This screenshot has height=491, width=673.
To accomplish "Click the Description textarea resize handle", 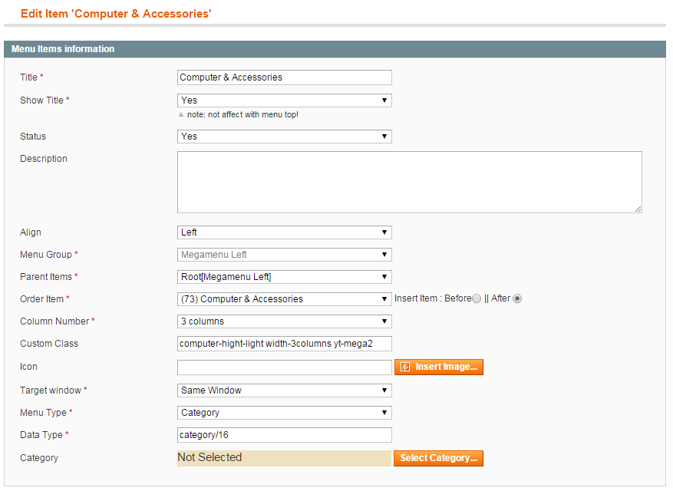I will [638, 209].
